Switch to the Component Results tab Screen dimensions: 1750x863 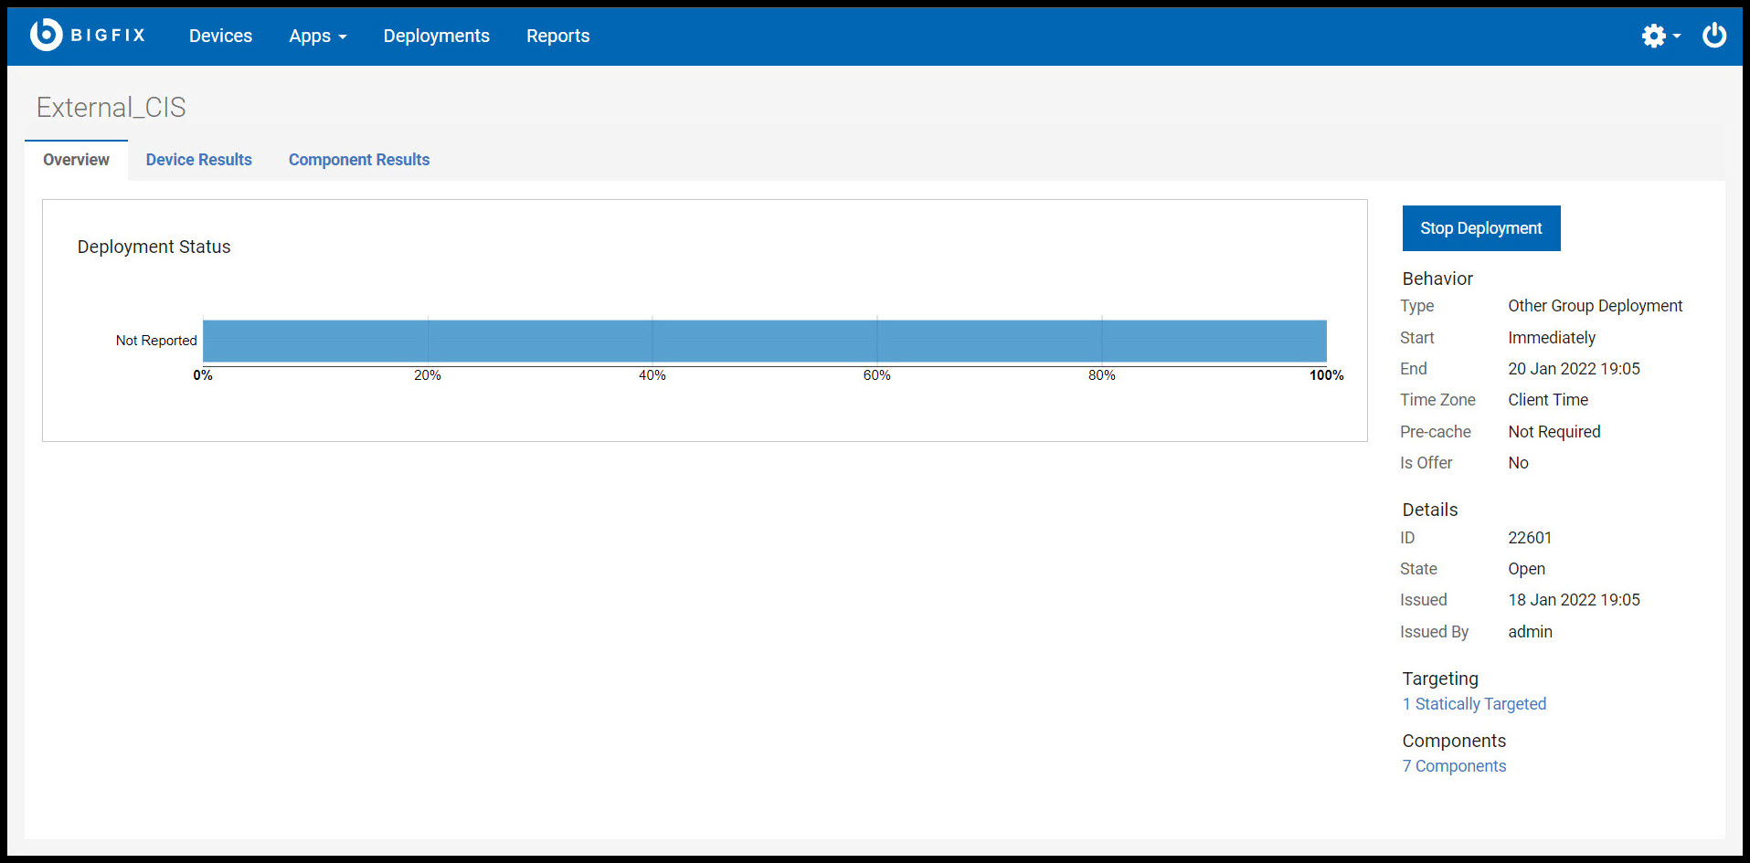tap(358, 159)
